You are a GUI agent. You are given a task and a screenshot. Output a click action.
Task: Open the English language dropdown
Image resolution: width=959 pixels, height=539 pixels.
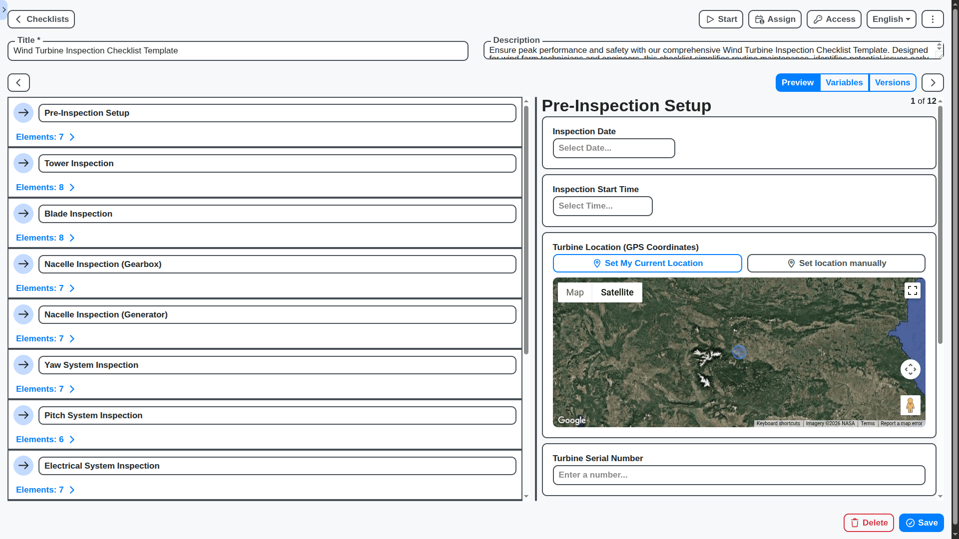click(891, 19)
